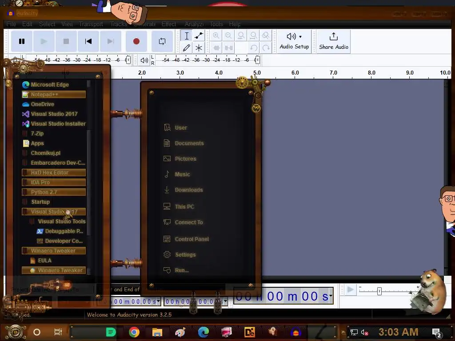The image size is (455, 341).
Task: Expand the Notepad++ folder in start menu
Action: pyautogui.click(x=54, y=95)
